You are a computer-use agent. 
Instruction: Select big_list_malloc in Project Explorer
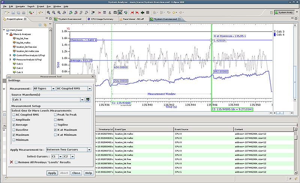tap(23, 43)
